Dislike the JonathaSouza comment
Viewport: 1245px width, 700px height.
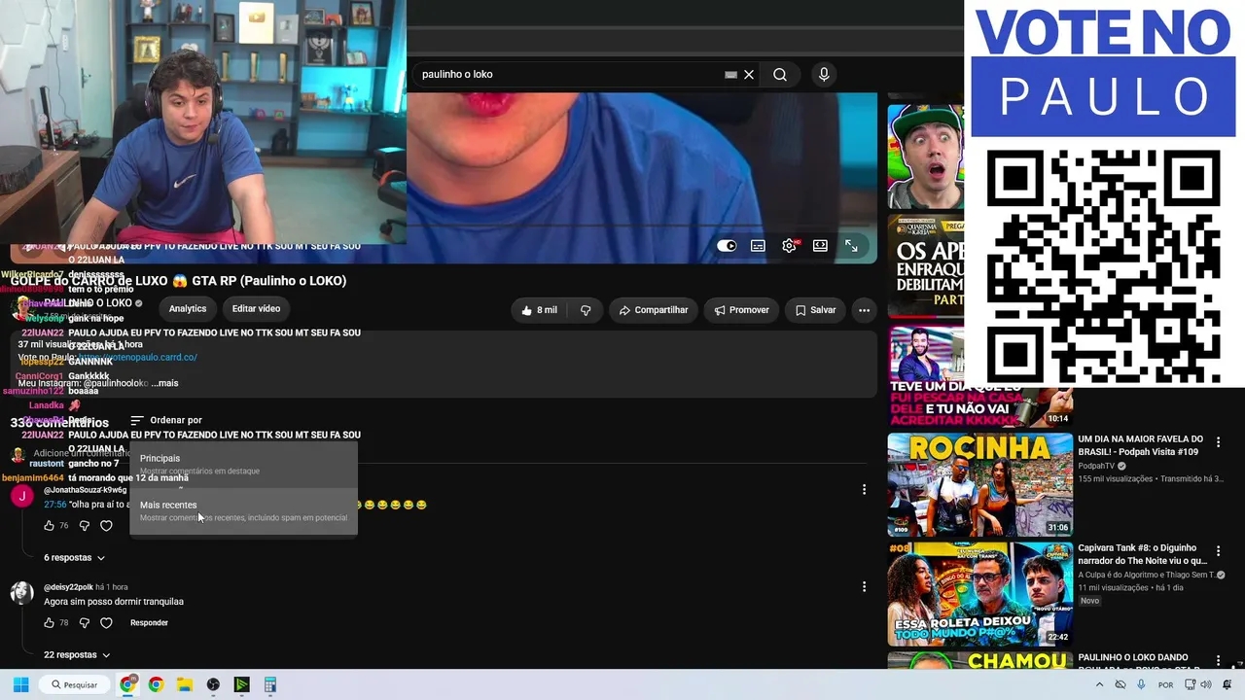tap(84, 526)
